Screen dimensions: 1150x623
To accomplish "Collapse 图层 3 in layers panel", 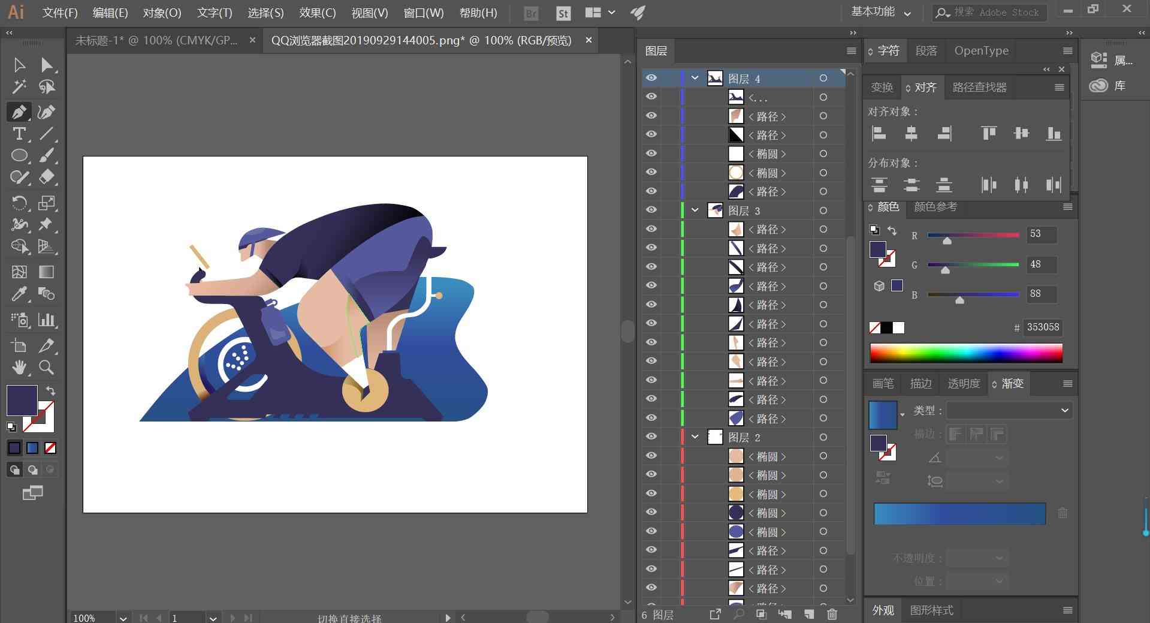I will tap(695, 210).
